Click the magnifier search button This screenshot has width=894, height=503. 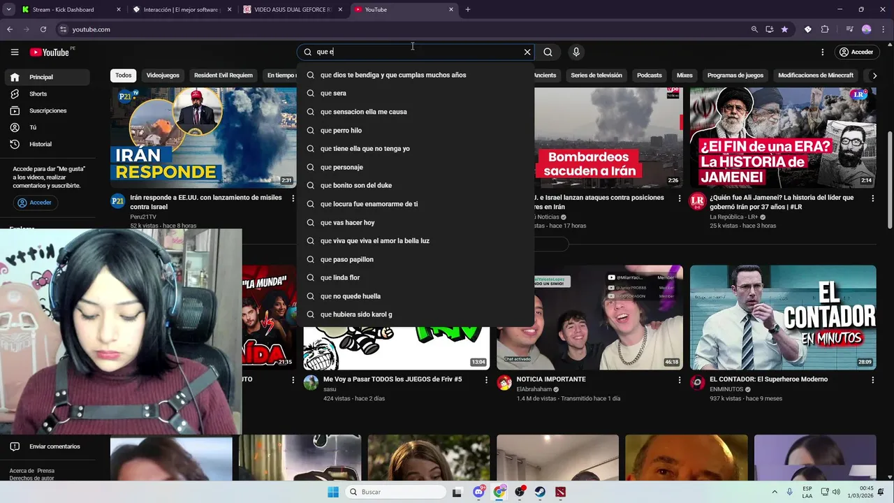(548, 52)
